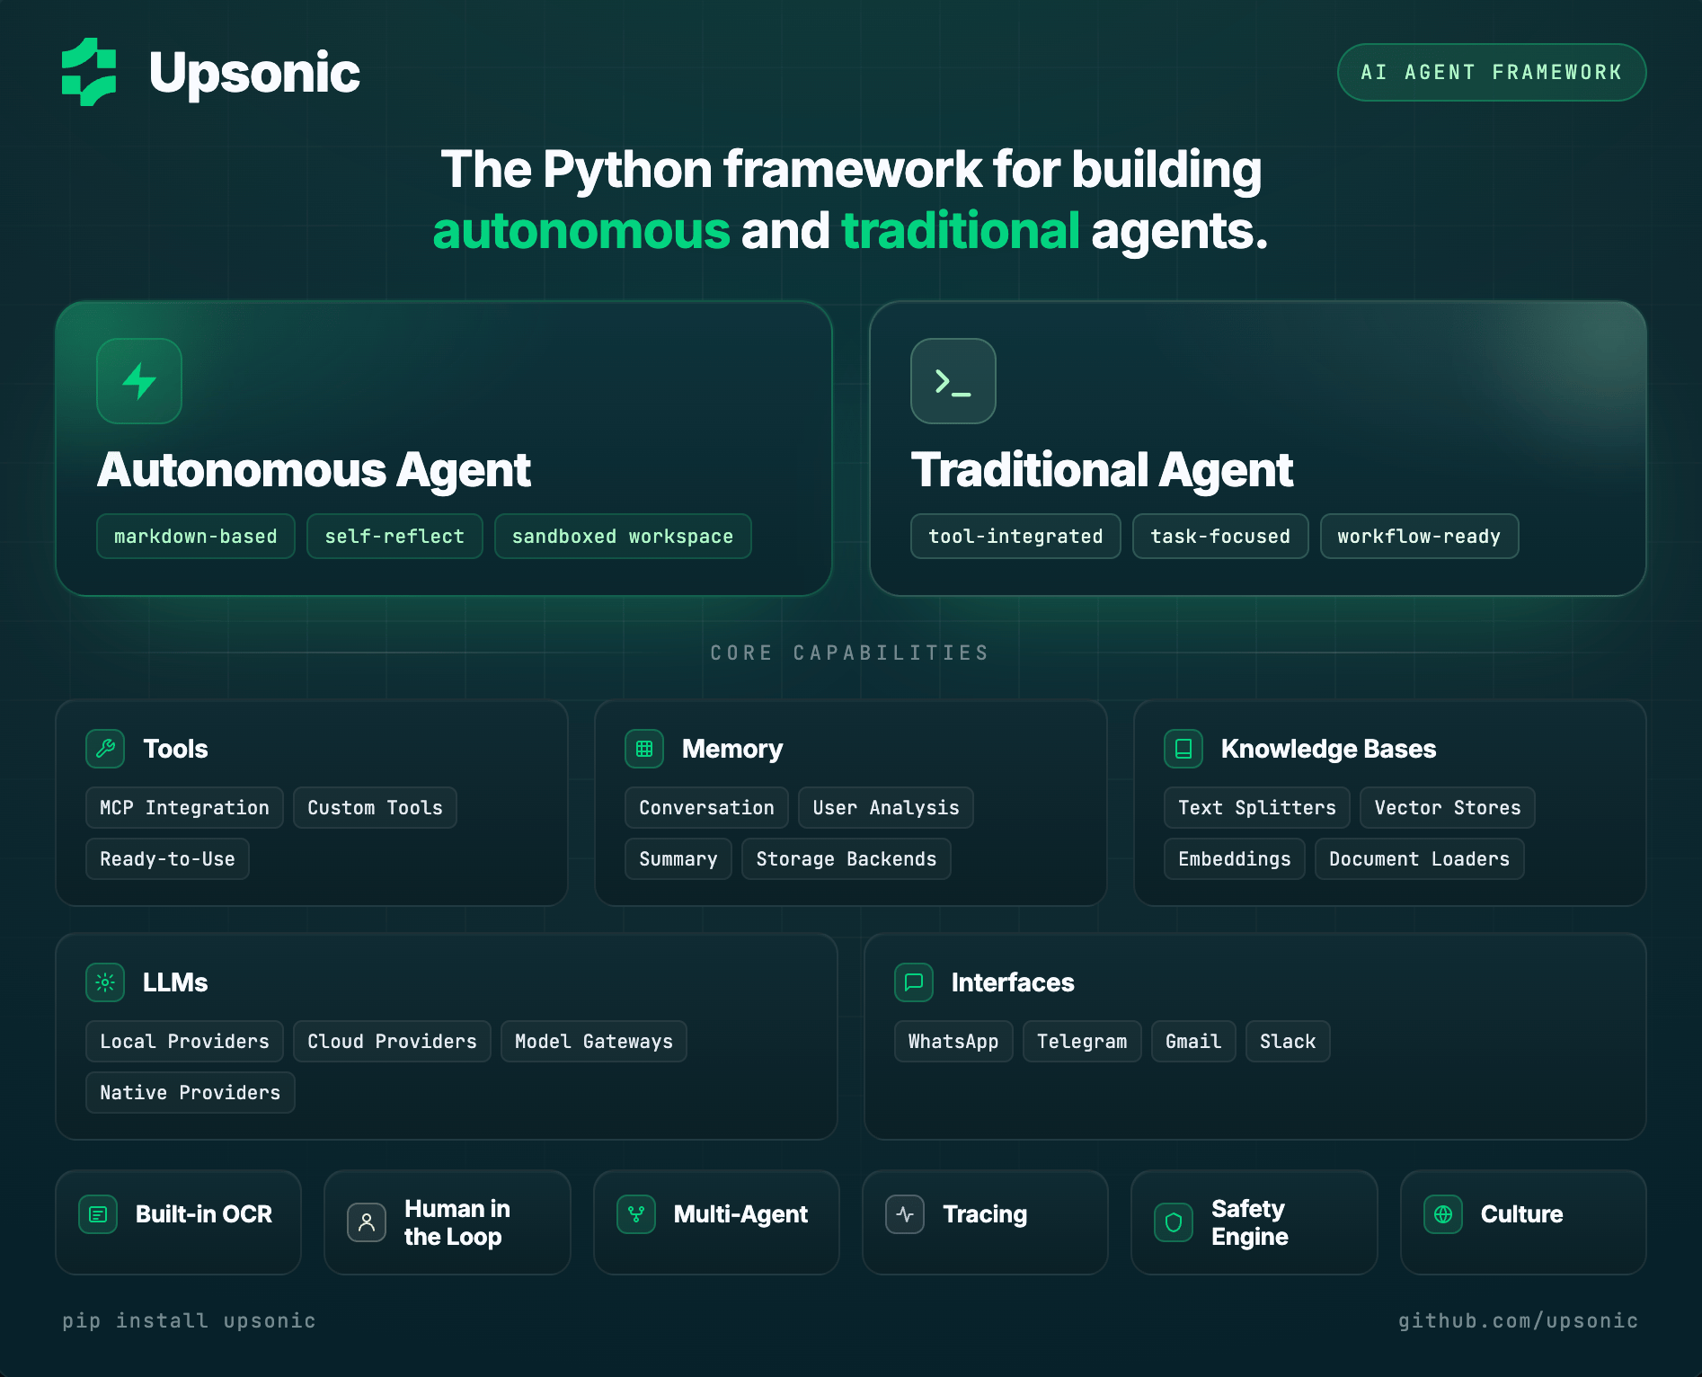
Task: Click the Knowledge Bases section title
Action: [1328, 749]
